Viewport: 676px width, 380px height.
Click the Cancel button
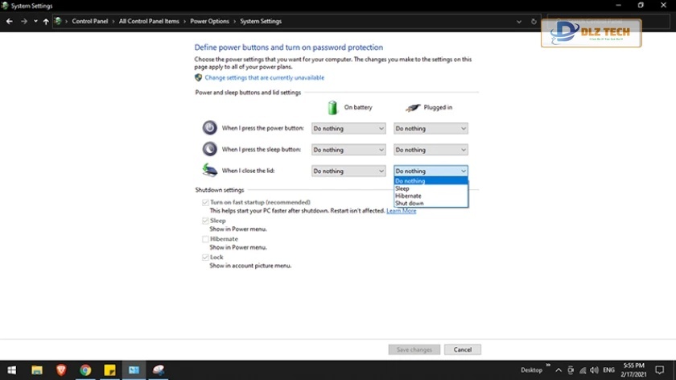[462, 349]
